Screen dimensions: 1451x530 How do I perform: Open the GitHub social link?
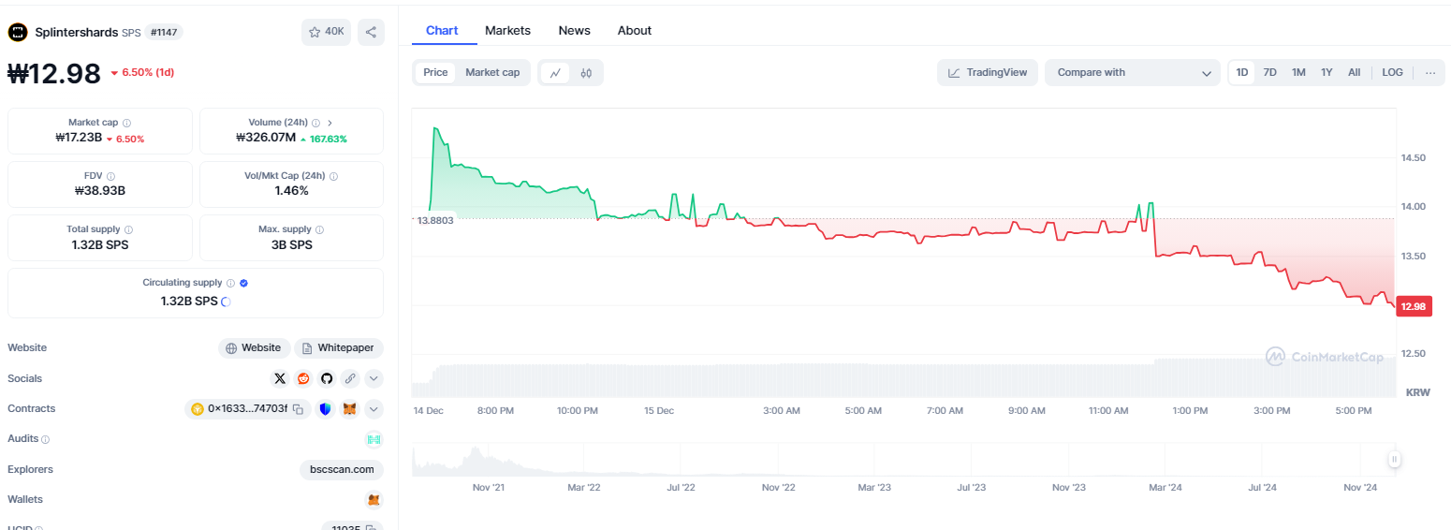(x=327, y=378)
